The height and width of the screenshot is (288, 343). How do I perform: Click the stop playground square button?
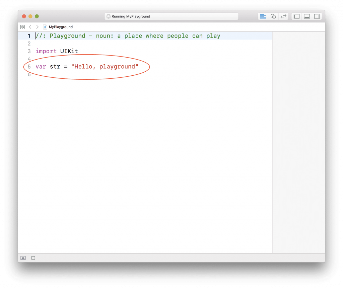33,258
